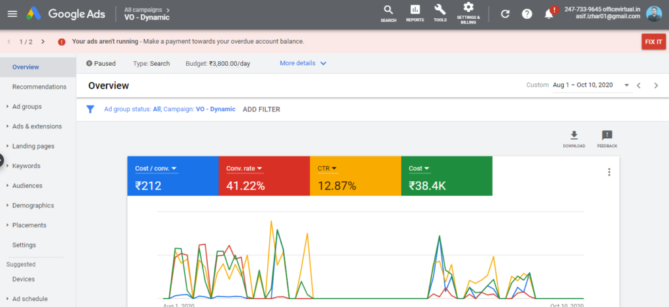
Task: Expand More details dropdown
Action: coord(303,63)
